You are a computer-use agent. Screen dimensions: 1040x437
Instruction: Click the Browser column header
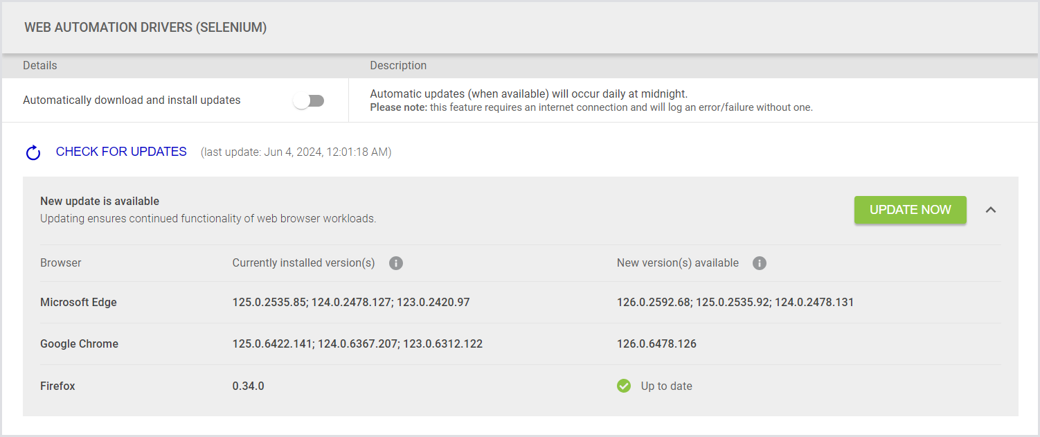coord(61,263)
